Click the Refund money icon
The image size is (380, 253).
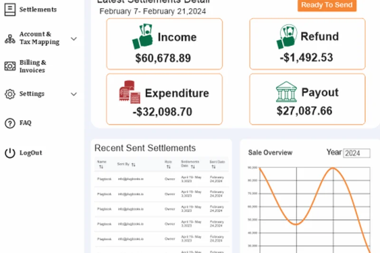point(287,37)
